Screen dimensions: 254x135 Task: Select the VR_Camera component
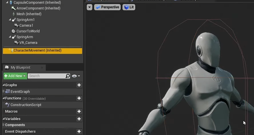tap(28, 43)
